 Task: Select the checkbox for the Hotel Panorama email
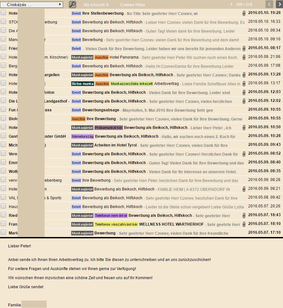pyautogui.click(x=3, y=57)
